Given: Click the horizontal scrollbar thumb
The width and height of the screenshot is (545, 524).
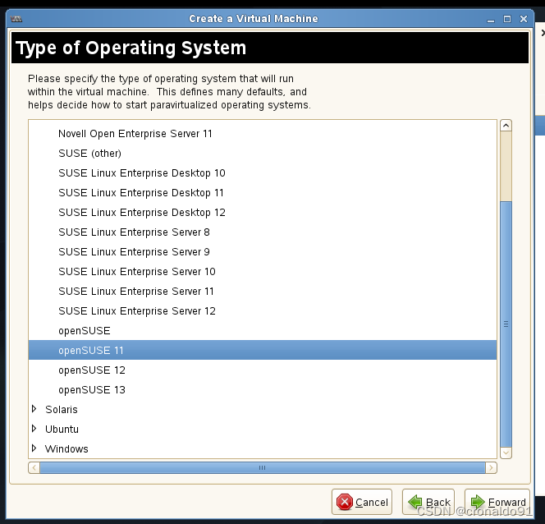Looking at the screenshot, I should point(263,467).
